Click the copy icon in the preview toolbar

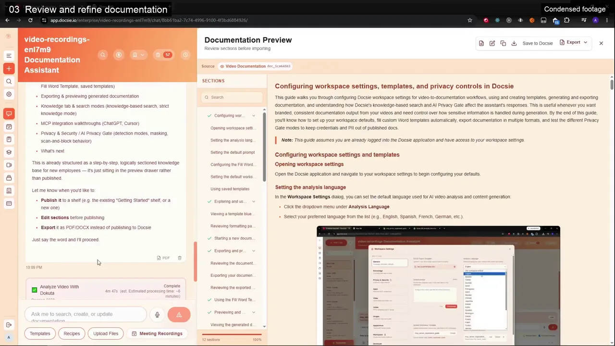[503, 43]
